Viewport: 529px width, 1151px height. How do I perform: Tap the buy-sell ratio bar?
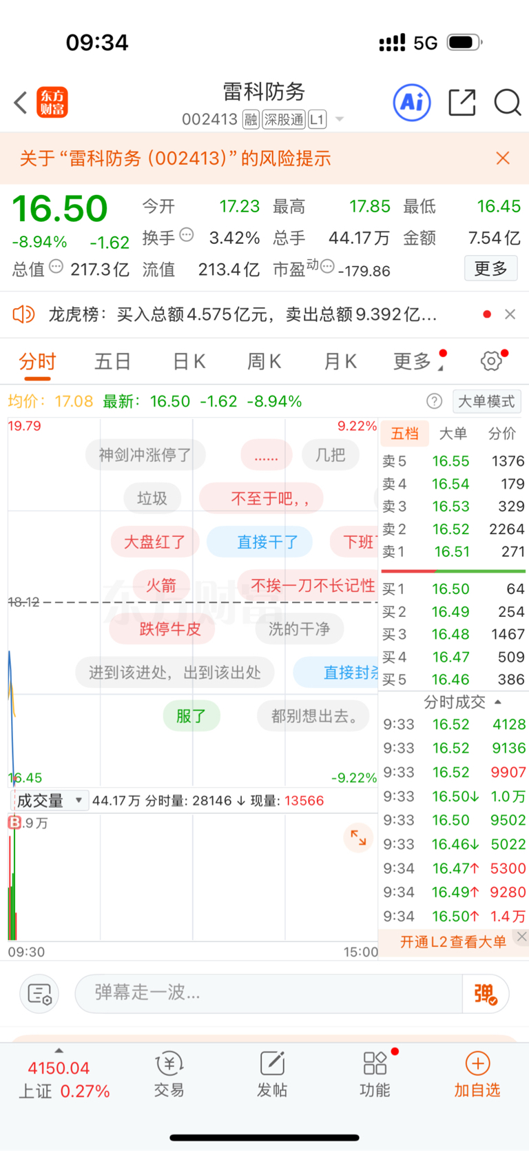pyautogui.click(x=453, y=571)
